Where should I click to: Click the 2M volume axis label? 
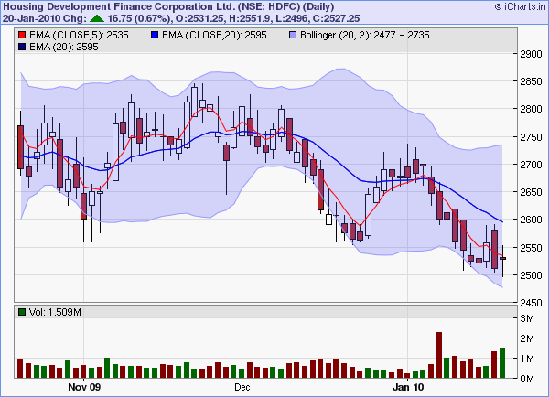[x=527, y=338]
